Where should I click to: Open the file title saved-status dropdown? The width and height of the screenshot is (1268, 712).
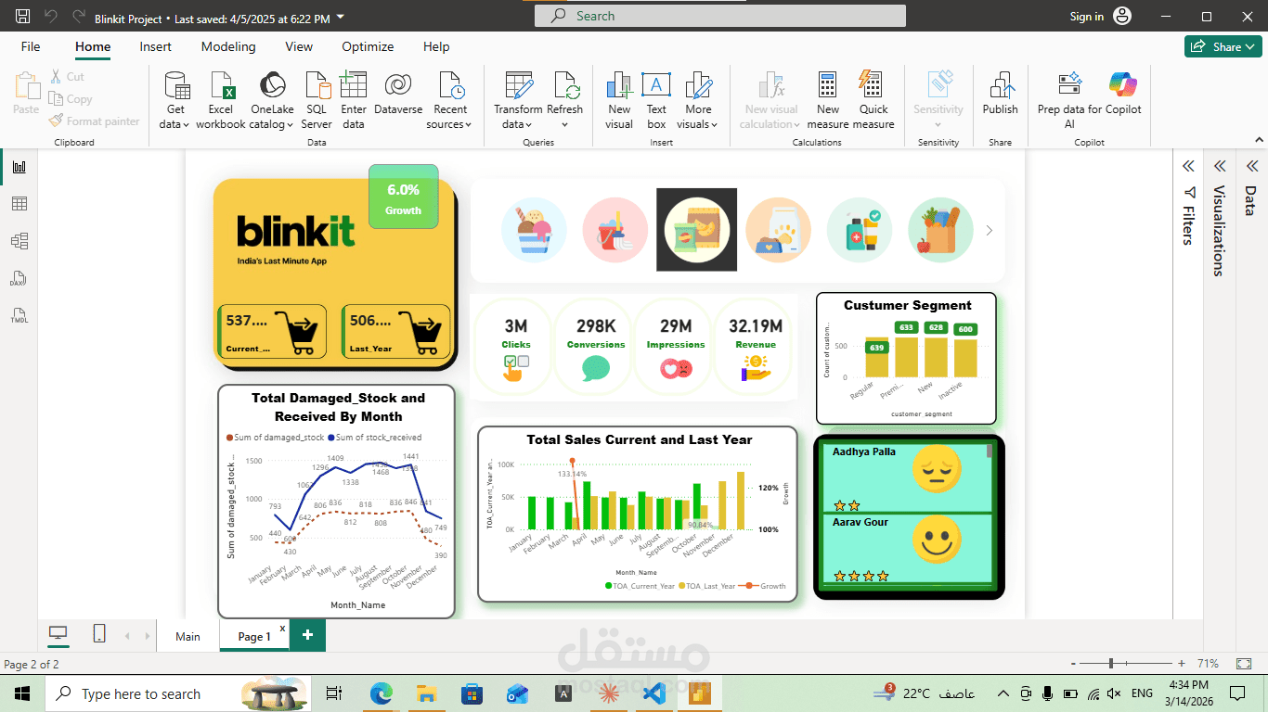[340, 18]
